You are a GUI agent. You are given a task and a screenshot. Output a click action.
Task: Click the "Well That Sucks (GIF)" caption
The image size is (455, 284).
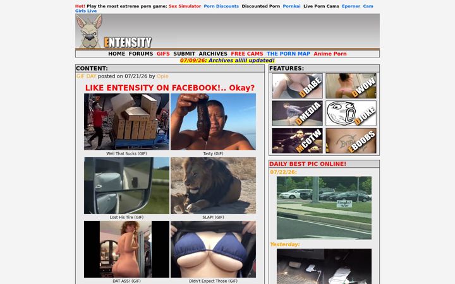[x=126, y=153]
